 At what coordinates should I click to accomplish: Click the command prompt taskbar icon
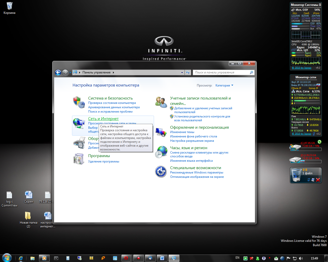pos(56,258)
